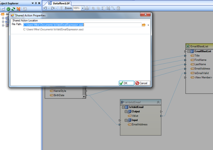Viewport: 213px width, 150px height.
Task: Click the browse folder icon beside File Path
Action: pos(144,25)
